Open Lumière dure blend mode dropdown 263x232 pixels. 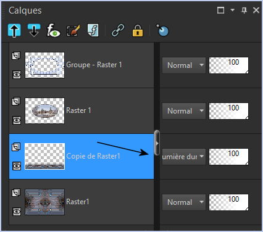tap(184, 157)
